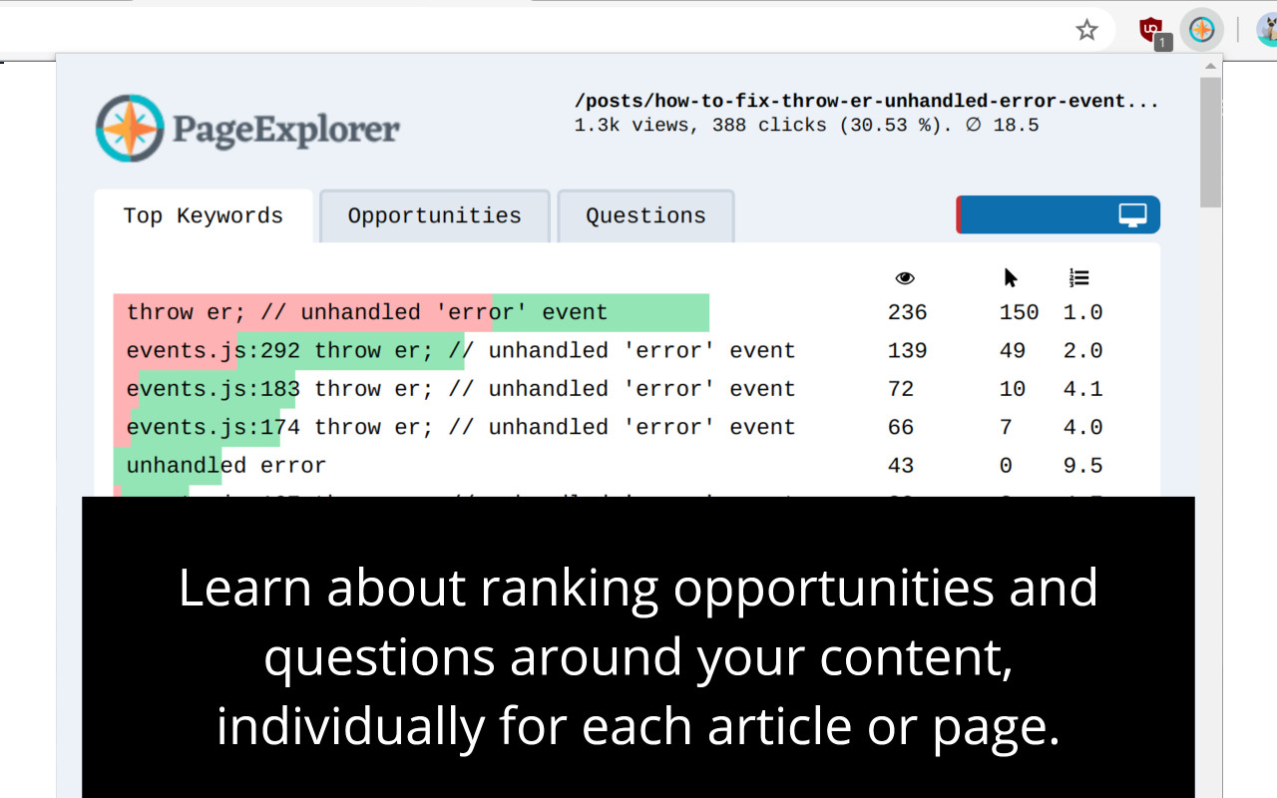
Task: Open the PageExplorer extension icon in the toolbar
Action: (x=1202, y=29)
